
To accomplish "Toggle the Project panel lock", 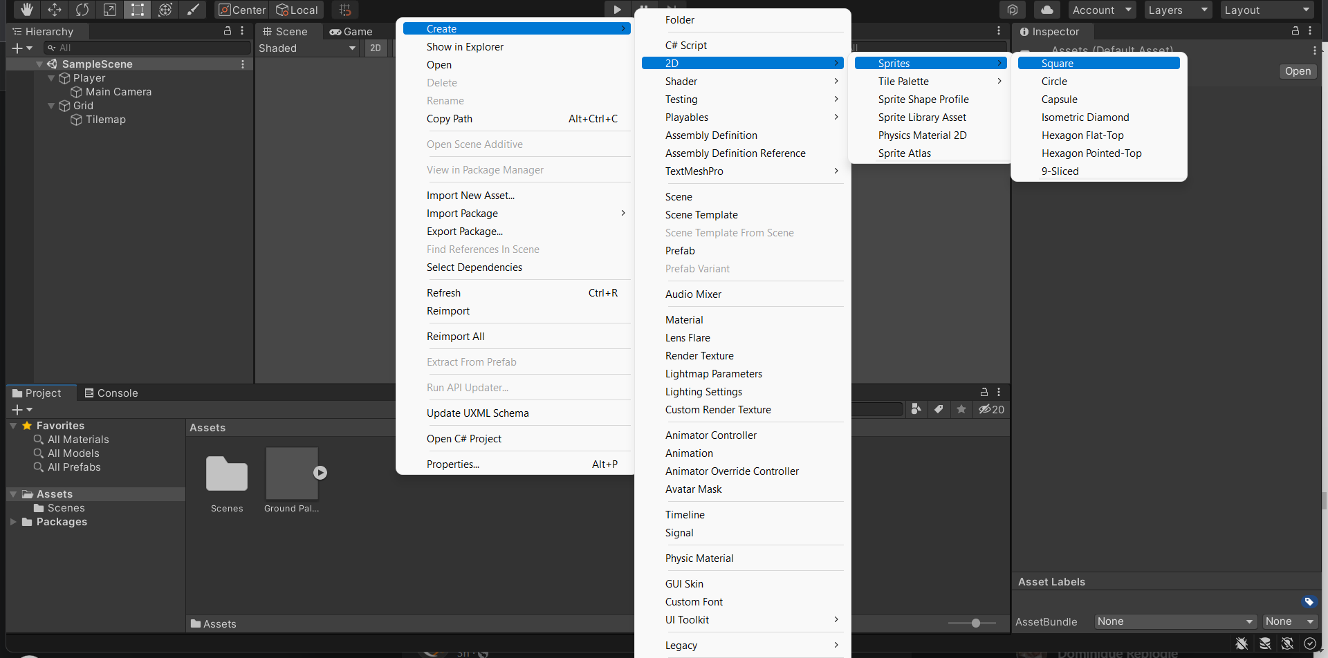I will pos(984,392).
